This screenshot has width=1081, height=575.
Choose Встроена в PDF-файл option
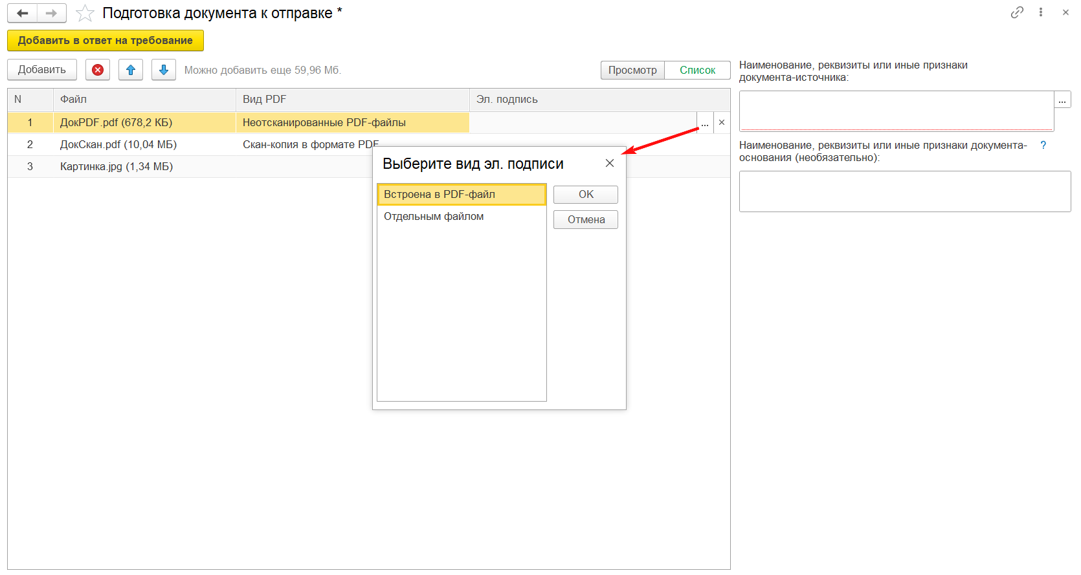pos(462,195)
